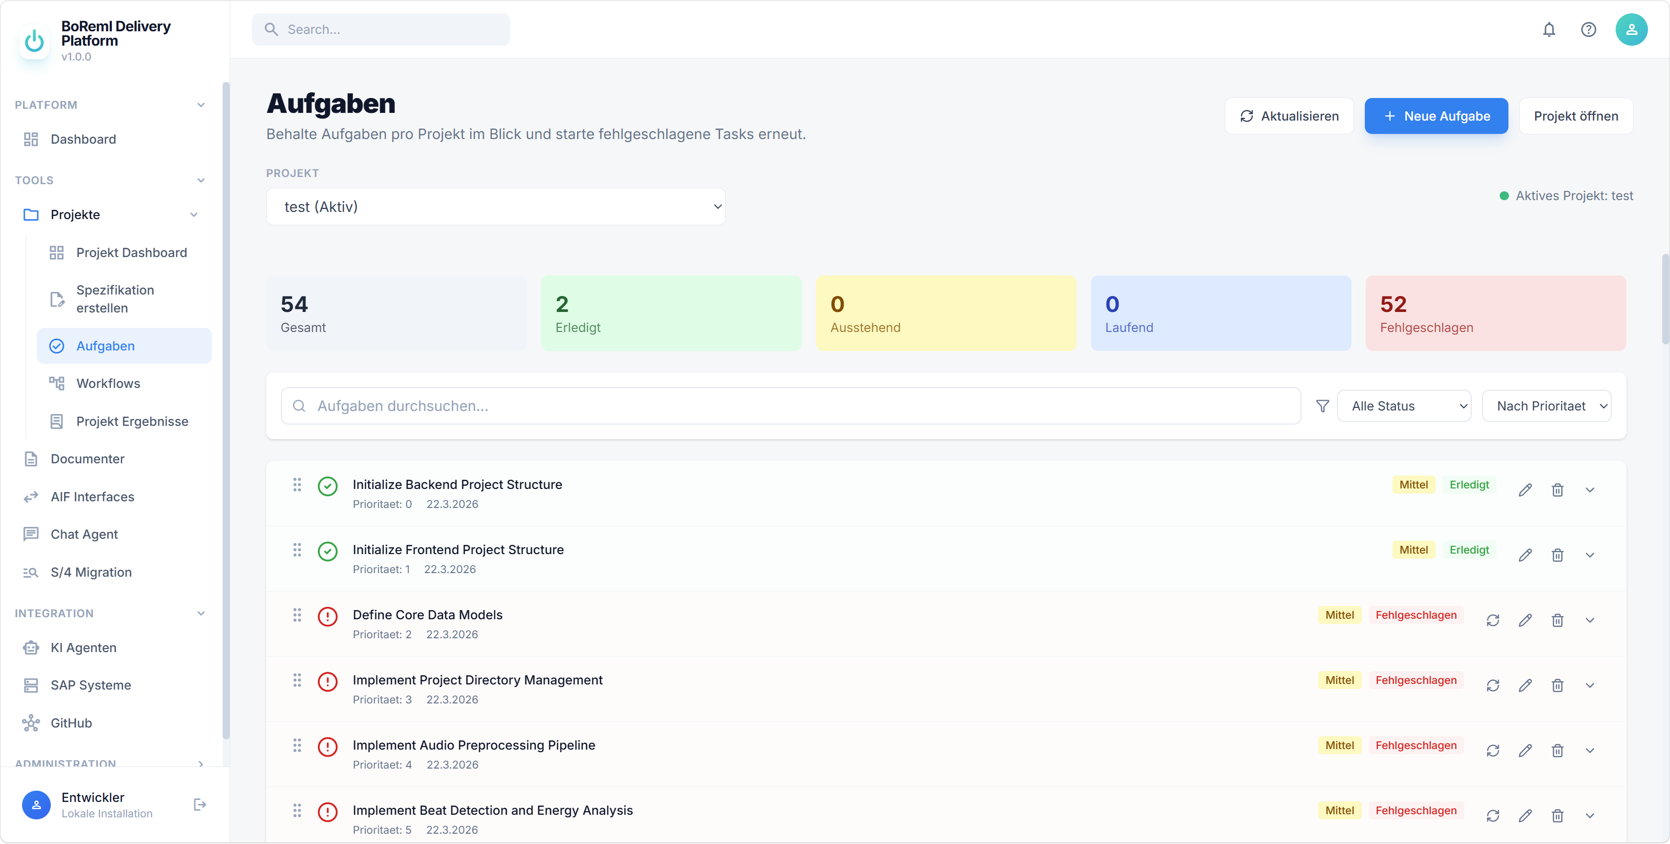Delete Implement Beat Detection and Energy Analysis
The width and height of the screenshot is (1670, 844).
(1557, 815)
